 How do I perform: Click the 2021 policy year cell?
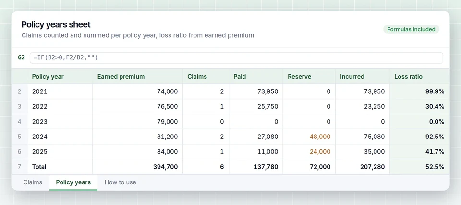pos(60,91)
